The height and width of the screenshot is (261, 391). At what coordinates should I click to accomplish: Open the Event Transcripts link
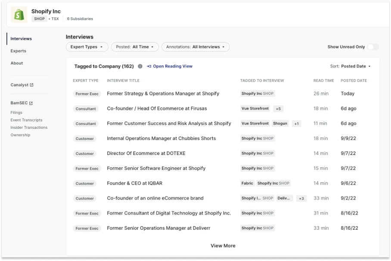(26, 120)
